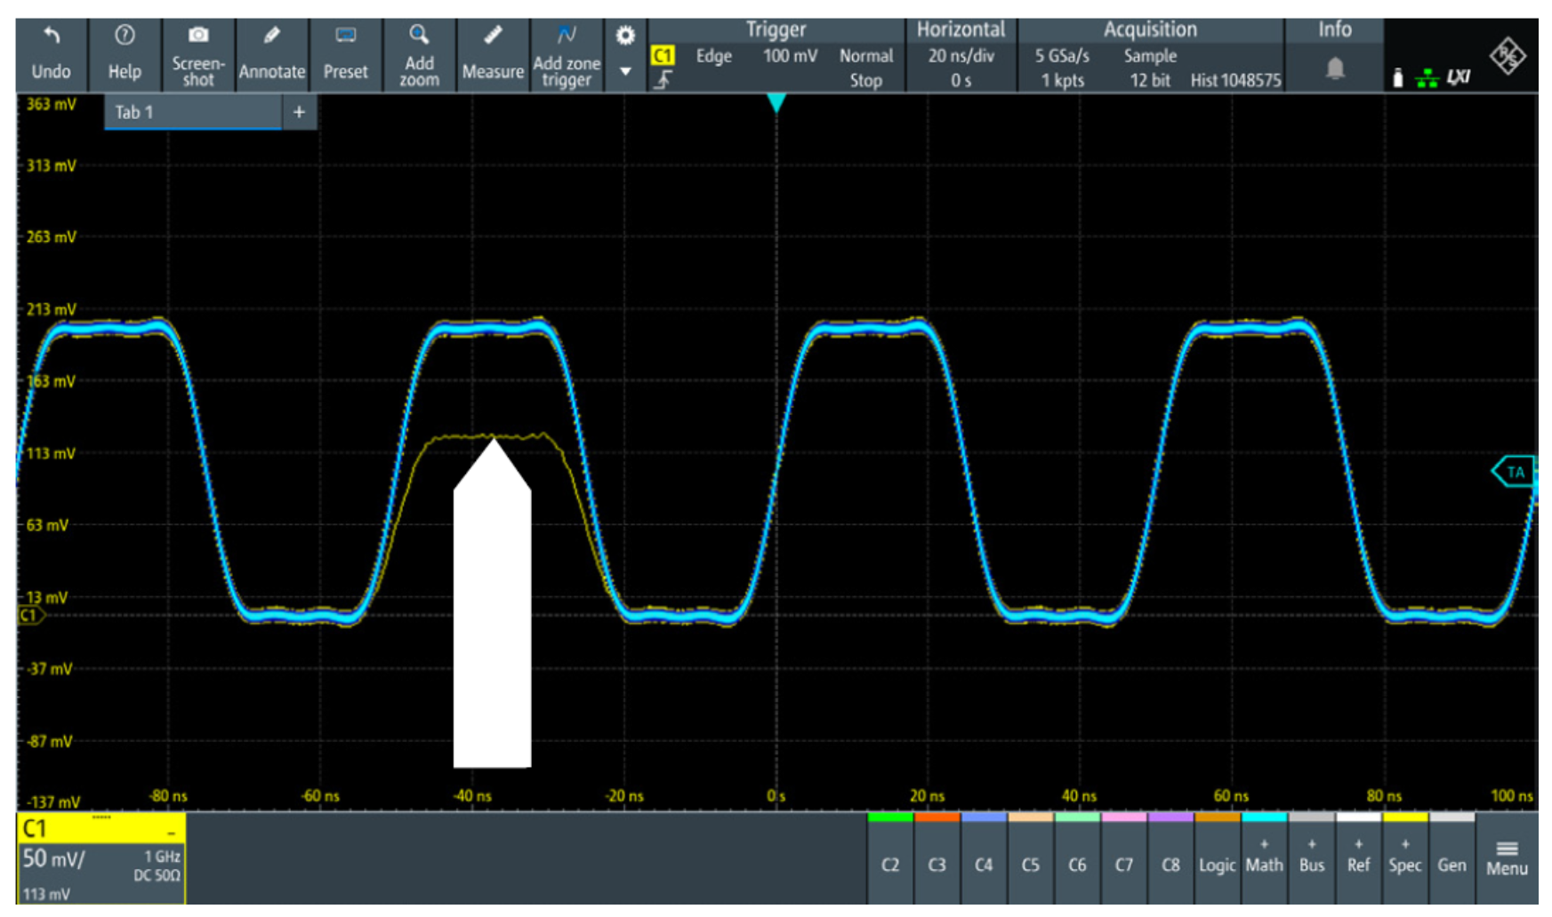Open the main Menu button

click(1506, 858)
